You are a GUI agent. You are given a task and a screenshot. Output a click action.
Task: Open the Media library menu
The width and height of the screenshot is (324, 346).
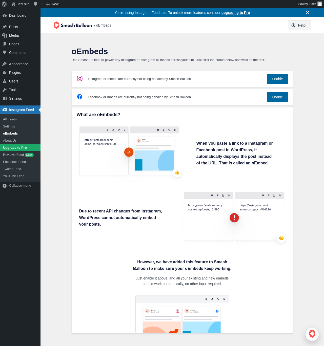coord(20,35)
